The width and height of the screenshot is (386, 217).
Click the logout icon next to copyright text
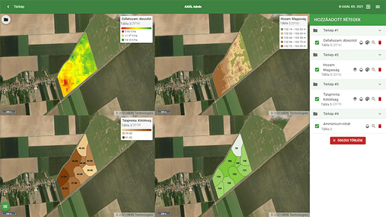[368, 7]
